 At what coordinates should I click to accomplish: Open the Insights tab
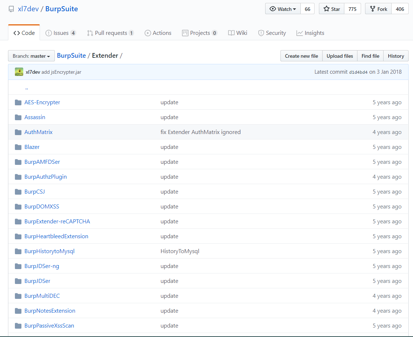click(310, 33)
